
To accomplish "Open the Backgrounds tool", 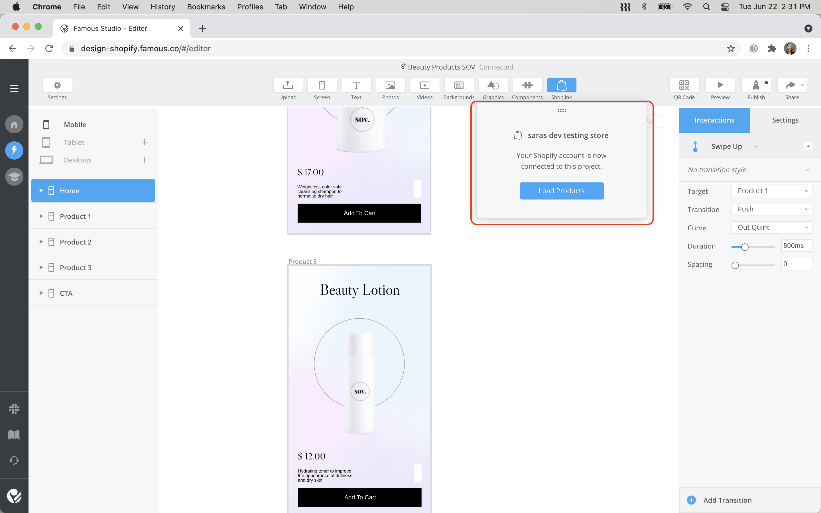I will [x=459, y=85].
